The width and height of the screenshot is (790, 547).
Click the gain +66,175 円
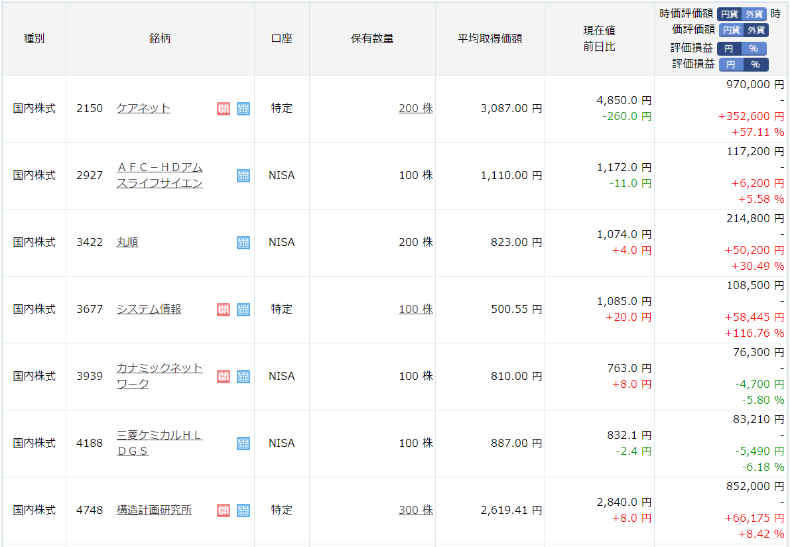pos(754,518)
